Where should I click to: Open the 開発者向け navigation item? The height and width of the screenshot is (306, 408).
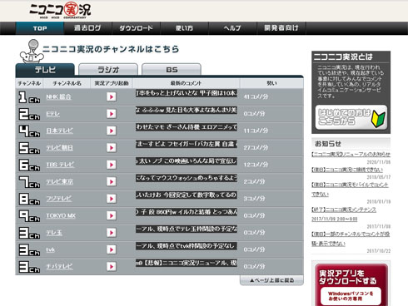281,28
